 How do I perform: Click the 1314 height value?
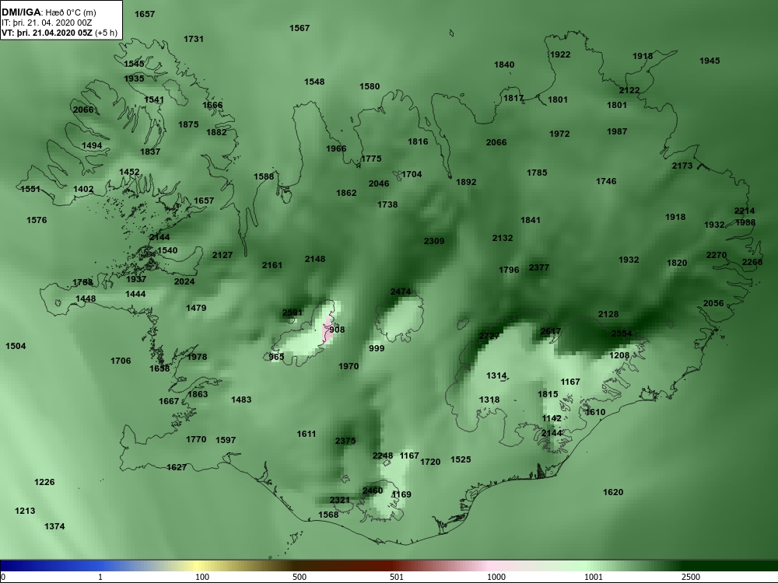click(496, 375)
